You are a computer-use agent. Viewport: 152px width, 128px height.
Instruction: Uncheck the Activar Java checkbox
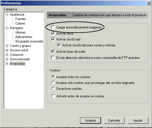pos(53,33)
